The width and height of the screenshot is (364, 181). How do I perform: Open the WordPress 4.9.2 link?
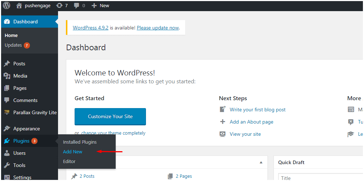(90, 28)
